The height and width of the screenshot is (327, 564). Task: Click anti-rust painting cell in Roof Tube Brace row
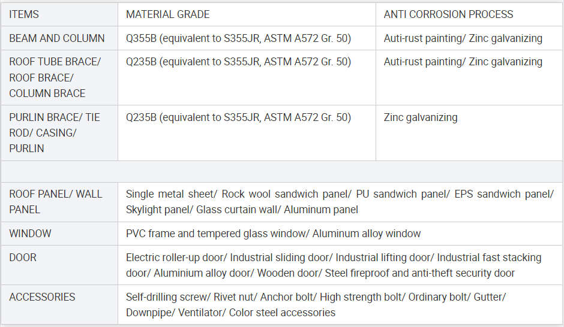click(463, 62)
